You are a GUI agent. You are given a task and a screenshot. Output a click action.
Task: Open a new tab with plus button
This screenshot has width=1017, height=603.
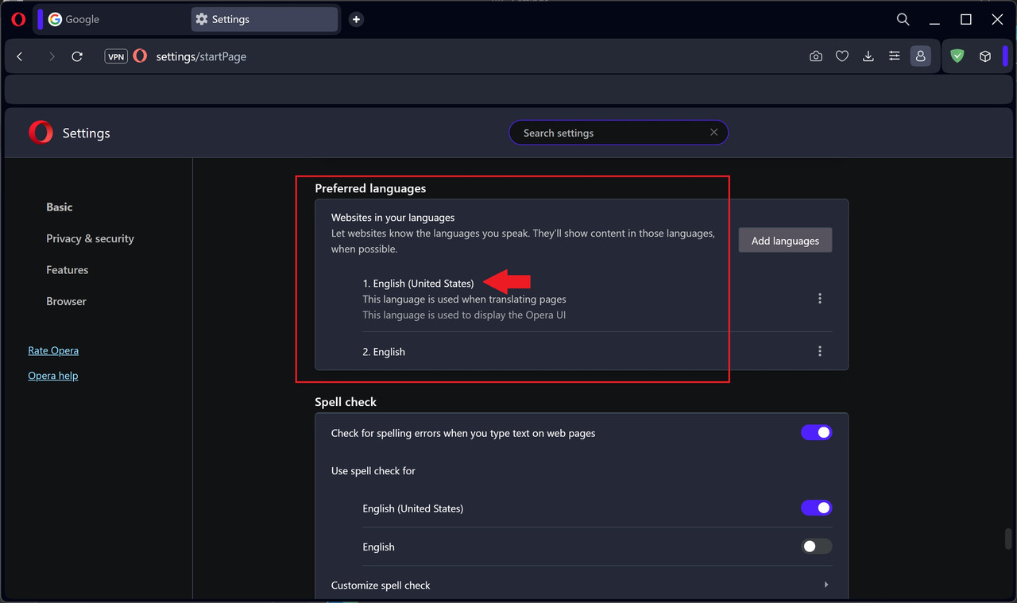tap(356, 19)
